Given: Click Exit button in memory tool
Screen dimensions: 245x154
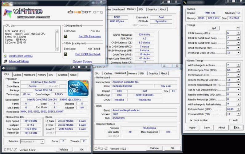Looking at the screenshot, I should 236,128.
